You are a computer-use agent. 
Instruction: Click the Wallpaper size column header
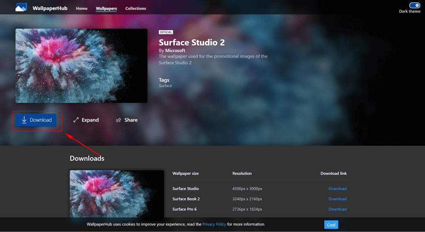(x=185, y=173)
